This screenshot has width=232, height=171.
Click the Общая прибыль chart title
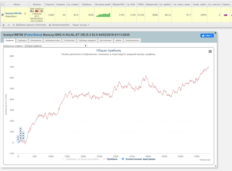[x=109, y=51]
